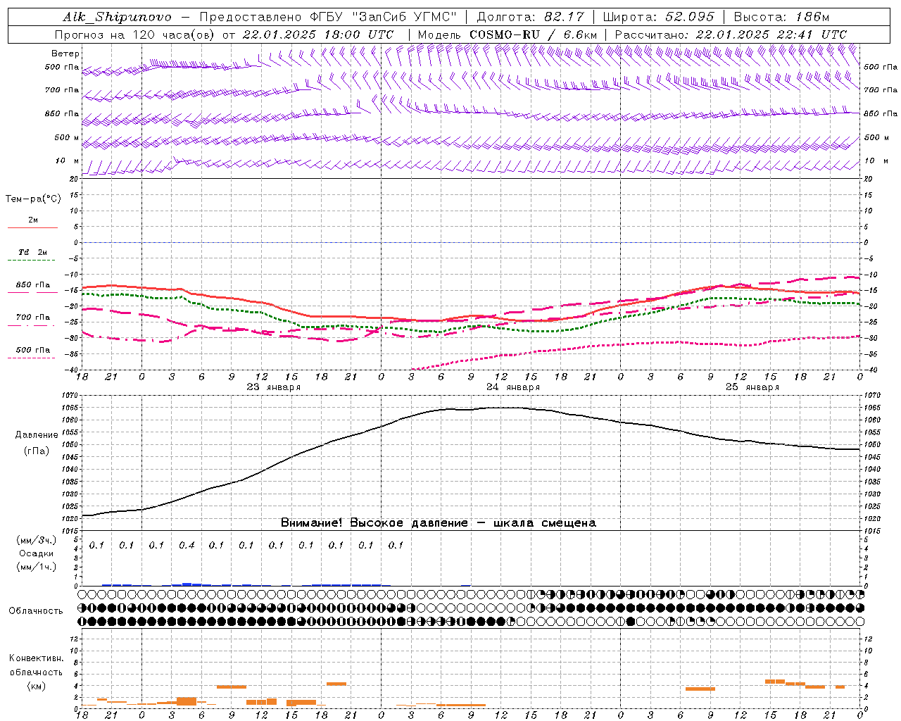The width and height of the screenshot is (901, 721).
Task: Click the 23 января date label
Action: pos(273,387)
